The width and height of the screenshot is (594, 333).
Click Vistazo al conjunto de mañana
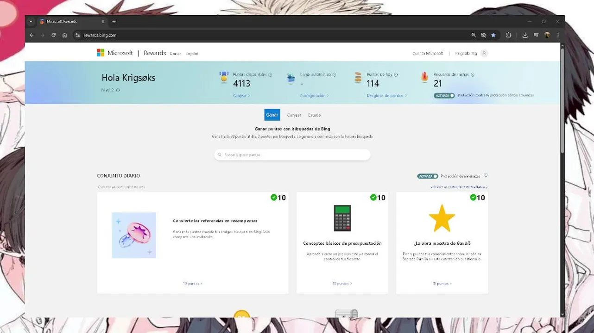click(459, 187)
